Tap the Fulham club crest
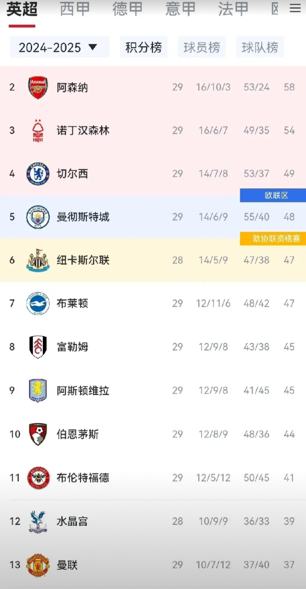306x589 pixels. [x=38, y=347]
